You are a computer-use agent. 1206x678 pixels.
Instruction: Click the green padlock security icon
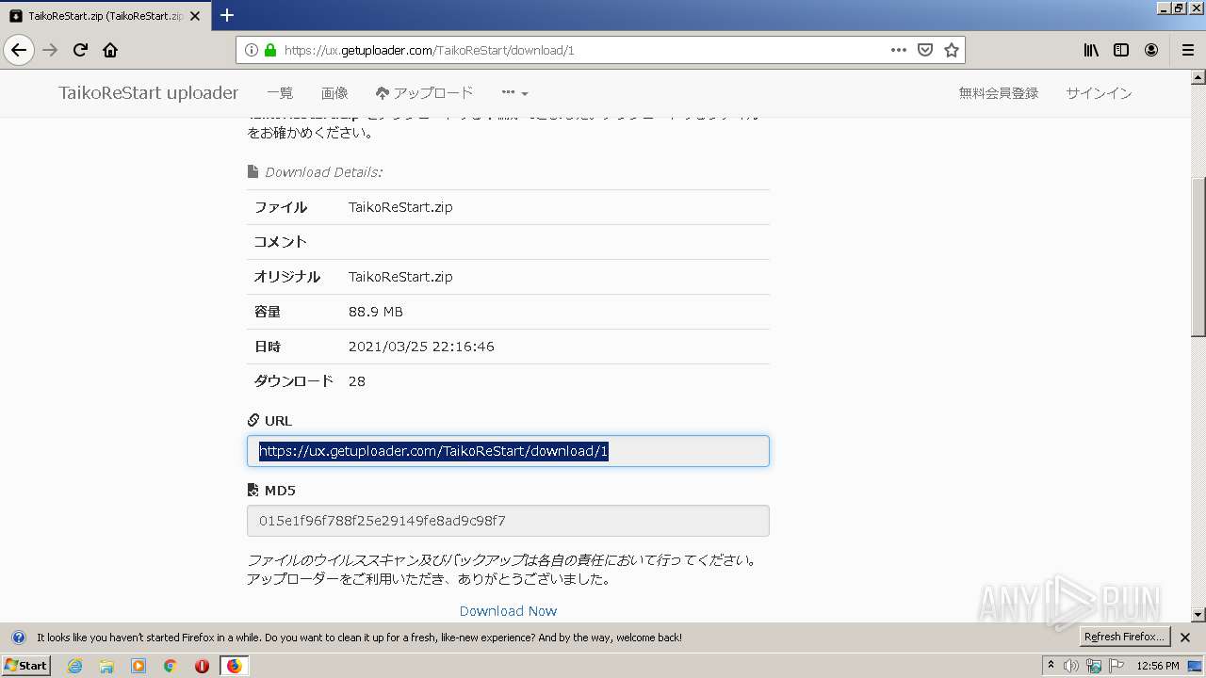click(x=270, y=51)
